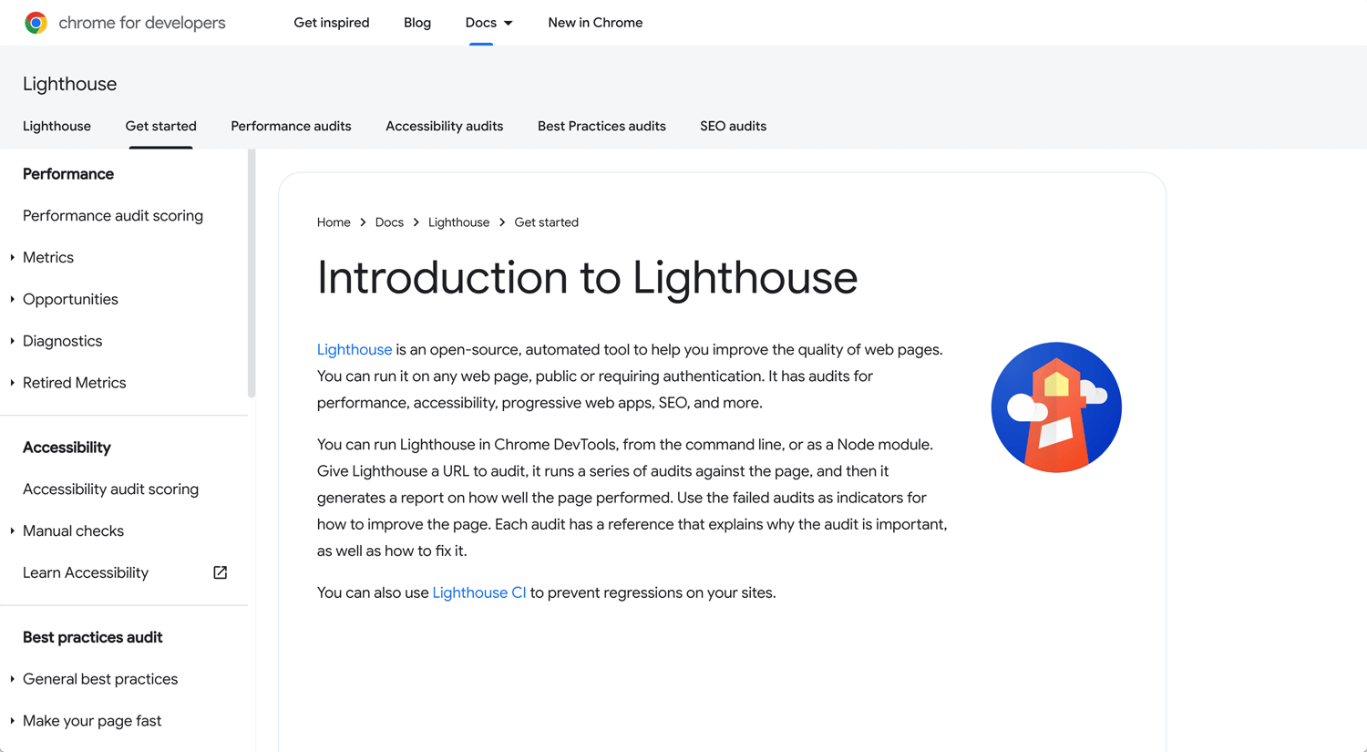The image size is (1367, 752).
Task: Open Manual checks sidebar item
Action: point(73,531)
